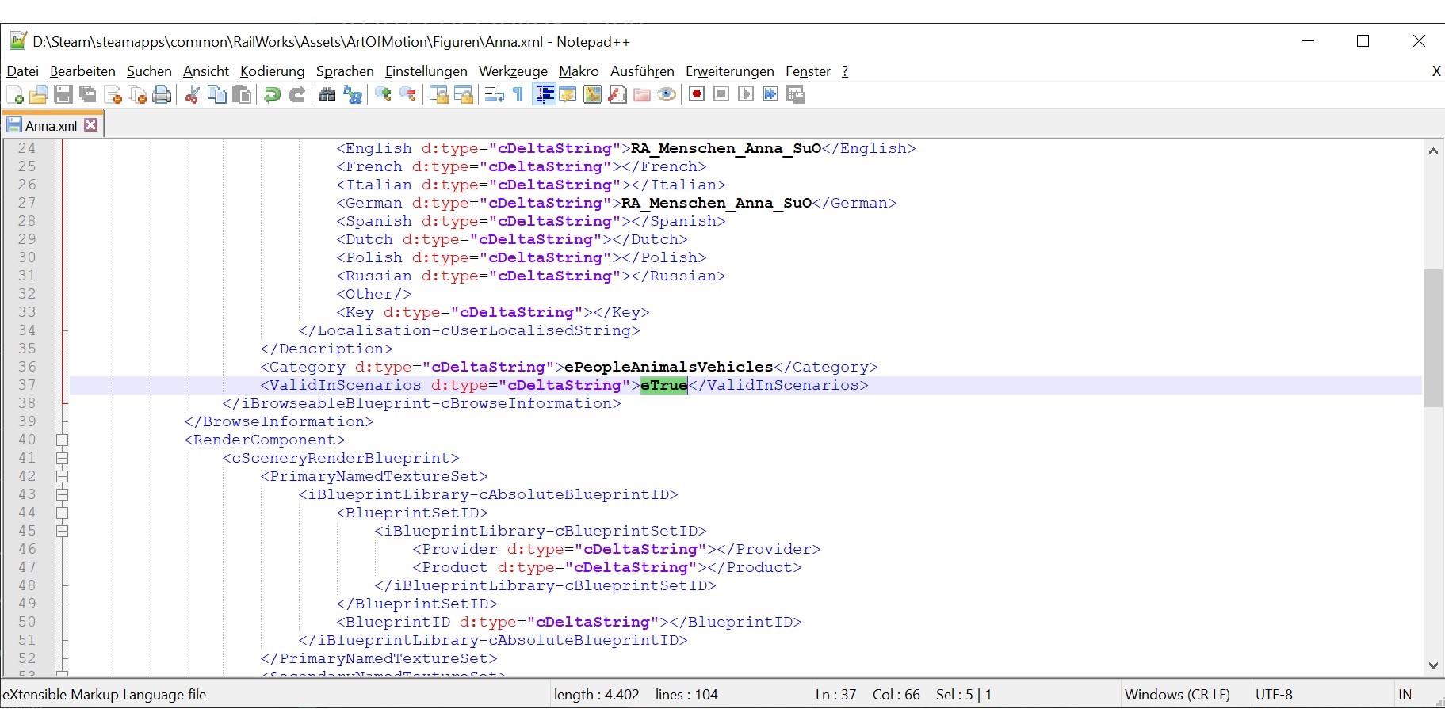Open Find with the binoculars icon

pyautogui.click(x=327, y=95)
